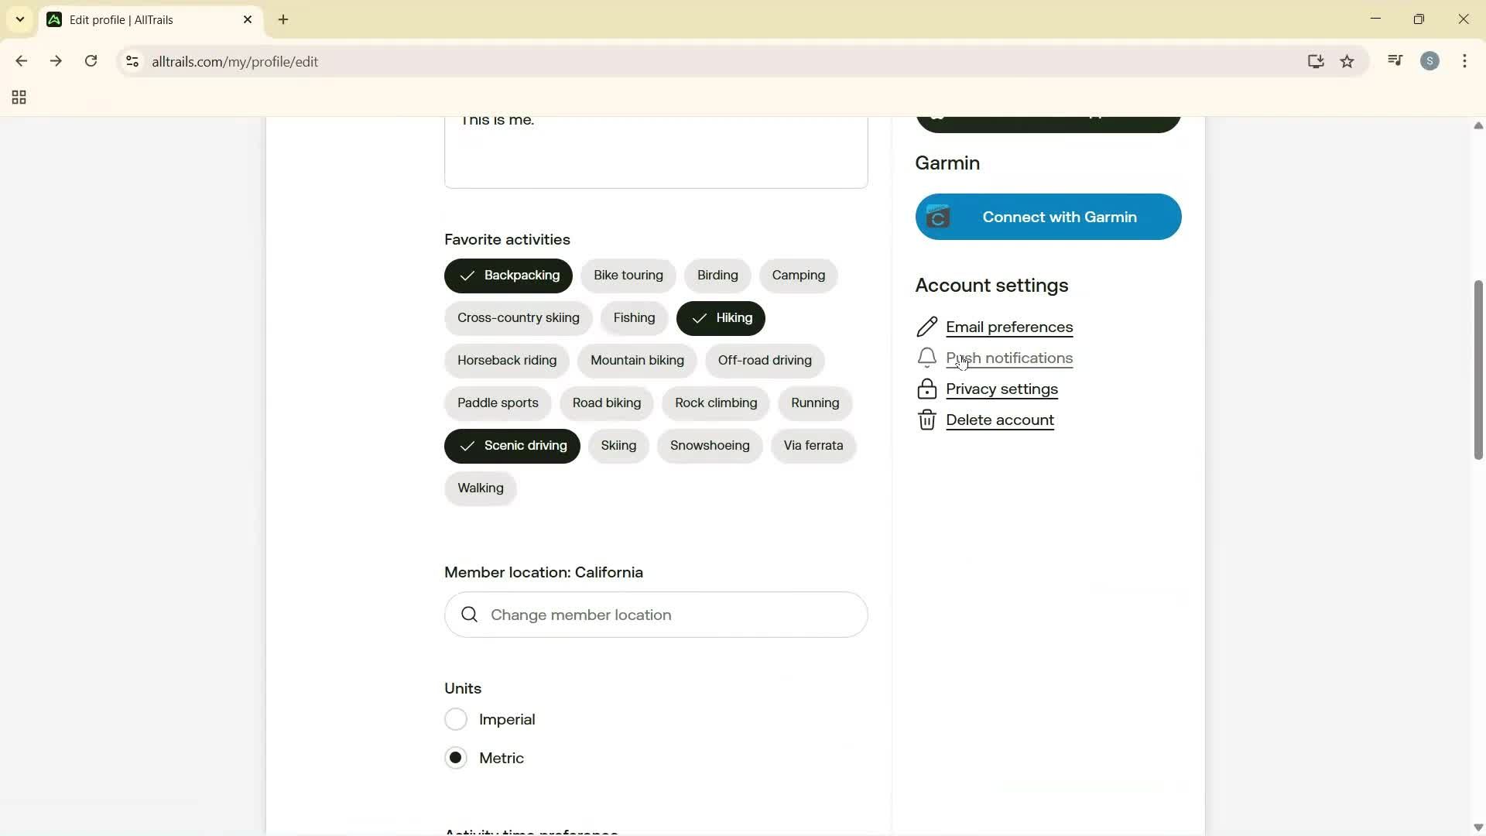Click the install AllTrails app icon in address bar

tap(1316, 61)
